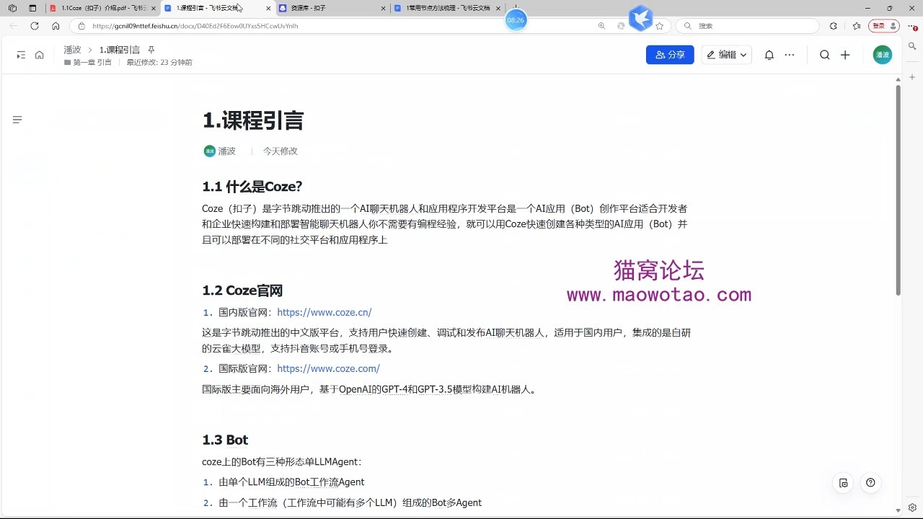
Task: Go to browser home page
Action: pos(56,26)
